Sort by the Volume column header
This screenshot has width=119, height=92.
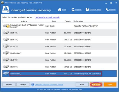[24, 21]
